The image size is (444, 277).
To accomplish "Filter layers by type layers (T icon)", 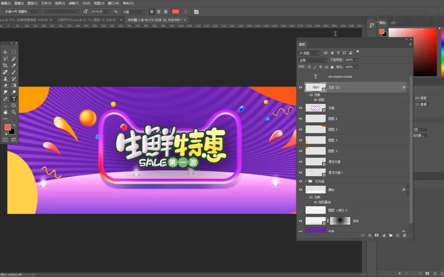I will [x=338, y=53].
